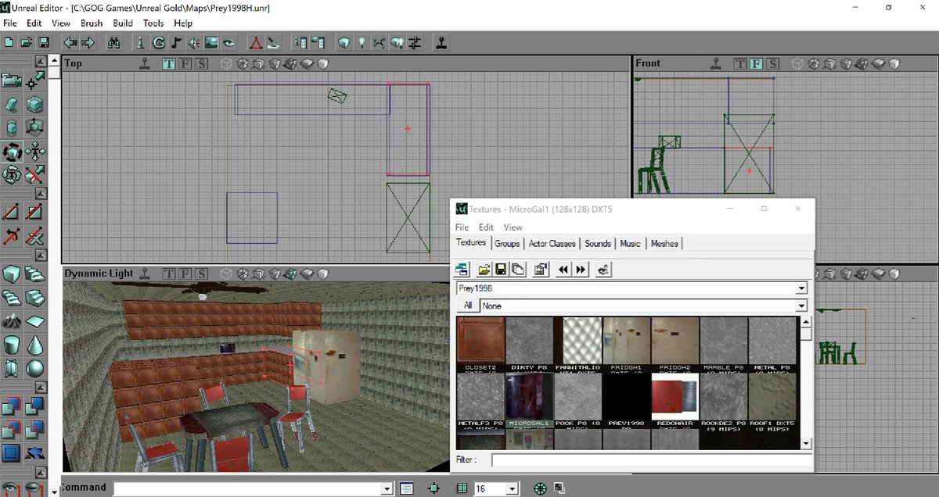Click the Subtract brush from world icon

click(x=35, y=406)
